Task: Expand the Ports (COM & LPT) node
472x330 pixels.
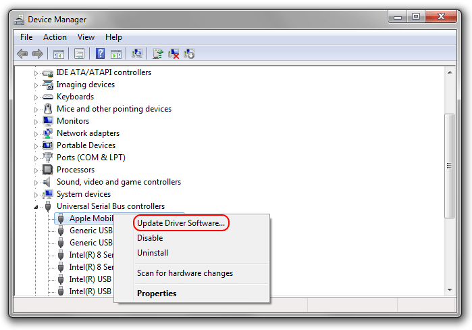Action: point(36,158)
